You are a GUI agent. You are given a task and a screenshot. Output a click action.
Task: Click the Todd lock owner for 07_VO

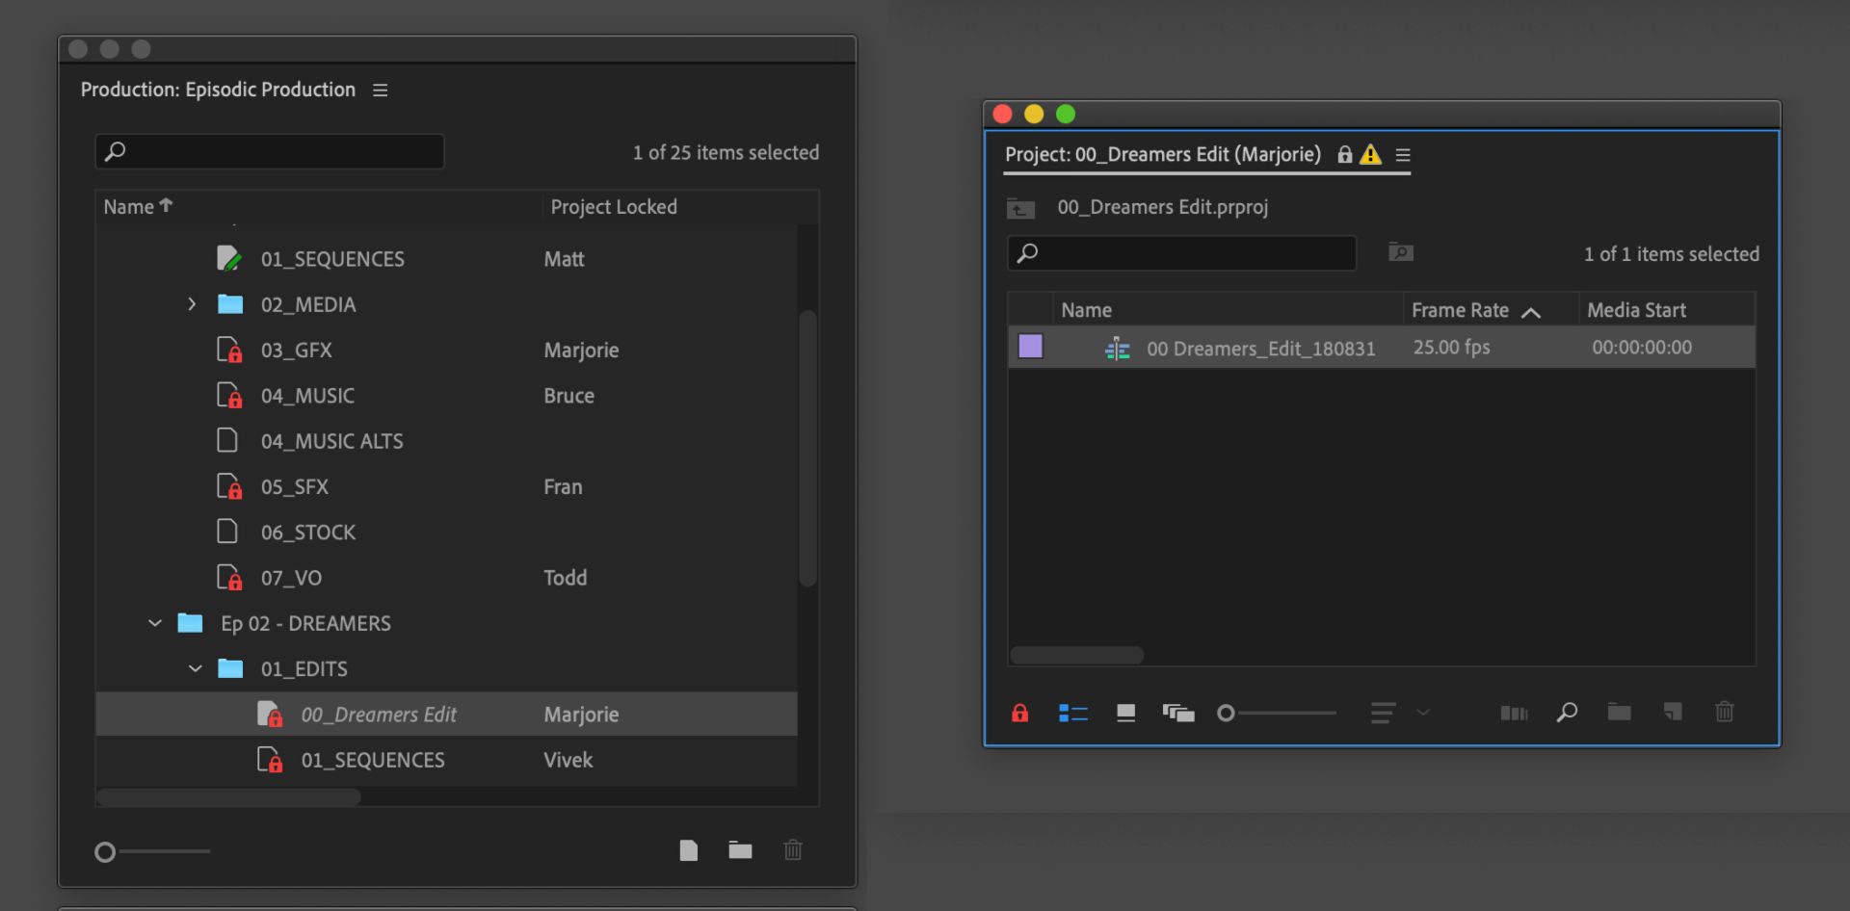(x=565, y=578)
